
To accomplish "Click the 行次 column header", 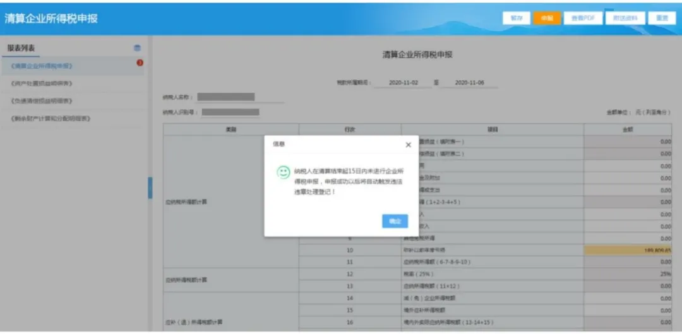I will pos(350,129).
